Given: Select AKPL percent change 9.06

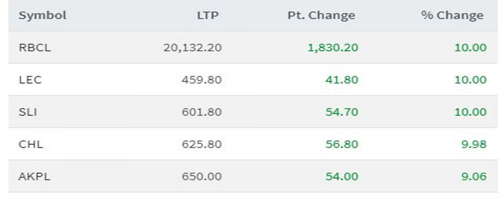Looking at the screenshot, I should point(474,176).
